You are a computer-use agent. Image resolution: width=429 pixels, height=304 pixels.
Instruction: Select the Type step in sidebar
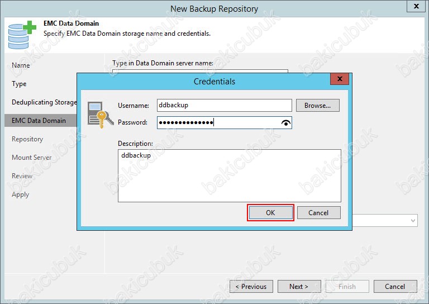(x=19, y=84)
